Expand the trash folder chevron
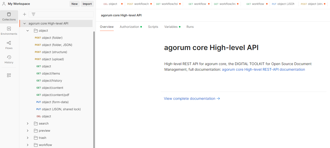Image resolution: width=330 pixels, height=148 pixels. tap(28, 138)
